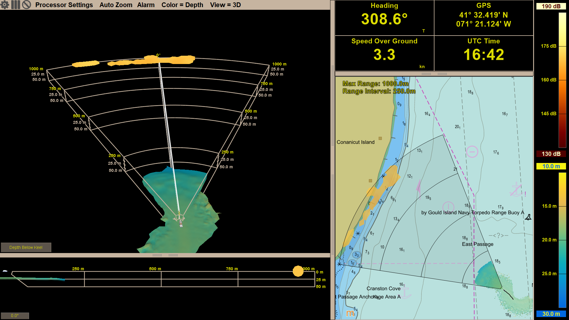Screen dimensions: 569x320
Task: Click the Speed Over Ground readout
Action: click(x=384, y=53)
